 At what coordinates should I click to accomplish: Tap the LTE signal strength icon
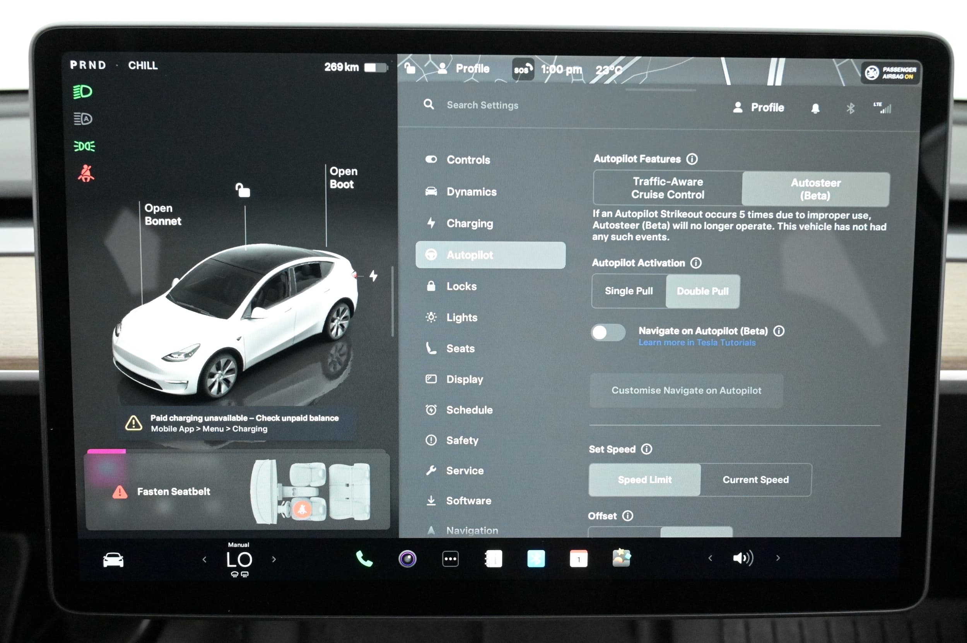882,107
